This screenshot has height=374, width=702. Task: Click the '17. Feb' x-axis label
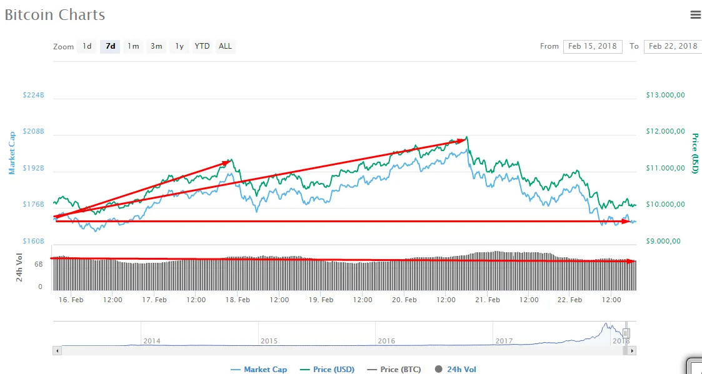pyautogui.click(x=154, y=300)
